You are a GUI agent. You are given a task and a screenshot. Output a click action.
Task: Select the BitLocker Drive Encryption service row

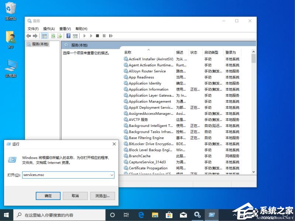tap(150, 144)
